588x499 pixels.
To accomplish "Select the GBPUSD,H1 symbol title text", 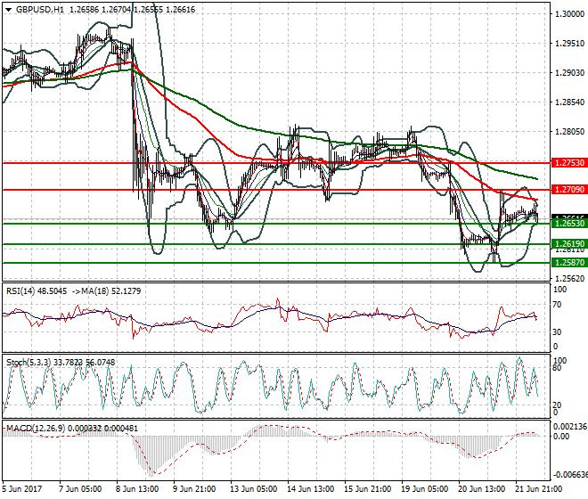I will pyautogui.click(x=40, y=10).
